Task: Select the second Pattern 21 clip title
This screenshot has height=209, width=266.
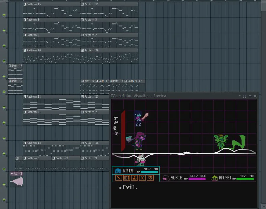Action: 91,112
